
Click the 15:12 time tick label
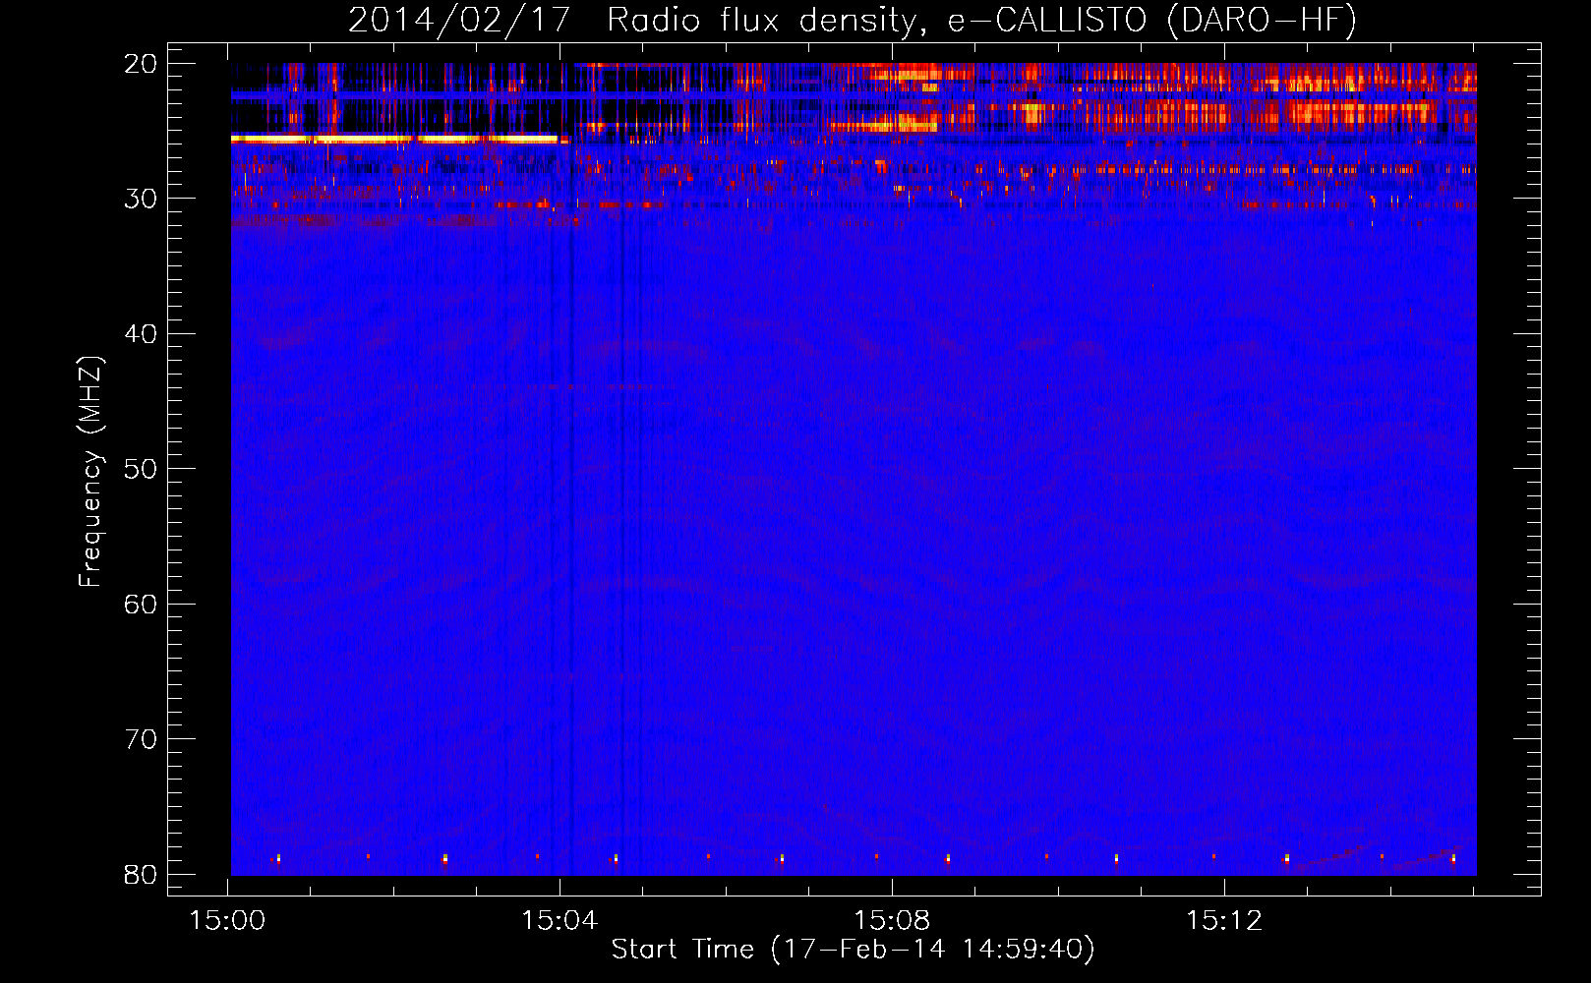coord(1224,921)
